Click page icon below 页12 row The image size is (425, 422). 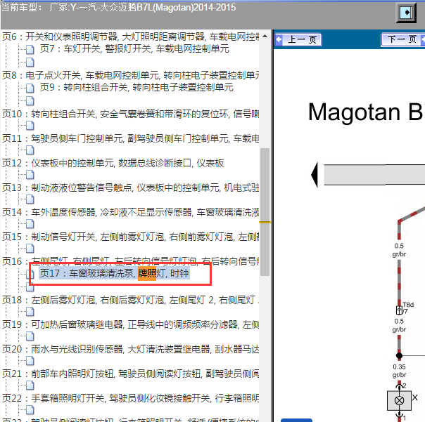click(x=30, y=175)
